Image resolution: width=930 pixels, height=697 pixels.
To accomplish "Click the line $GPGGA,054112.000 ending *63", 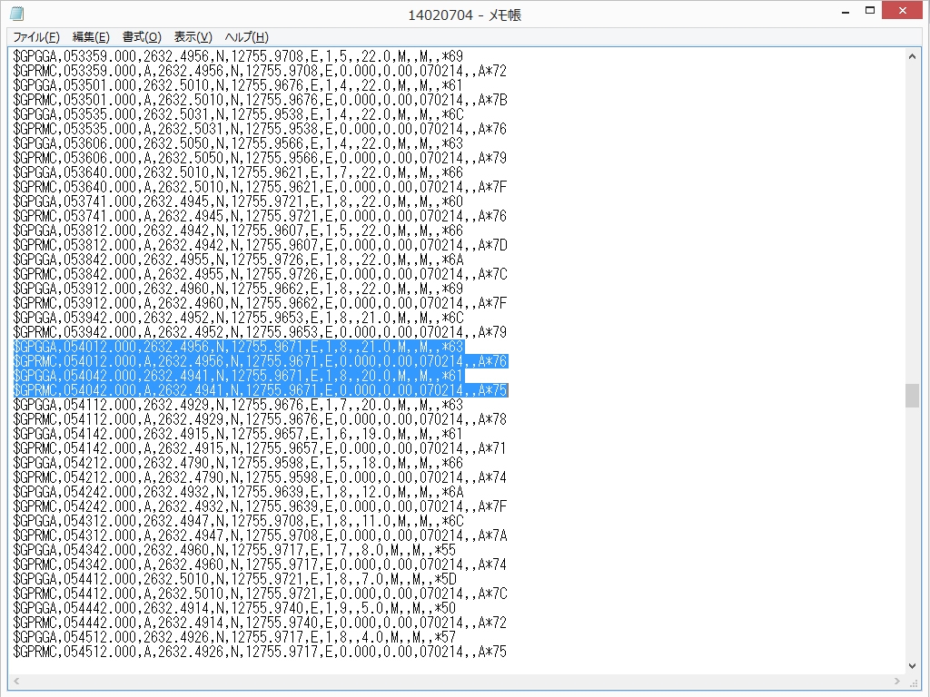I will click(238, 405).
